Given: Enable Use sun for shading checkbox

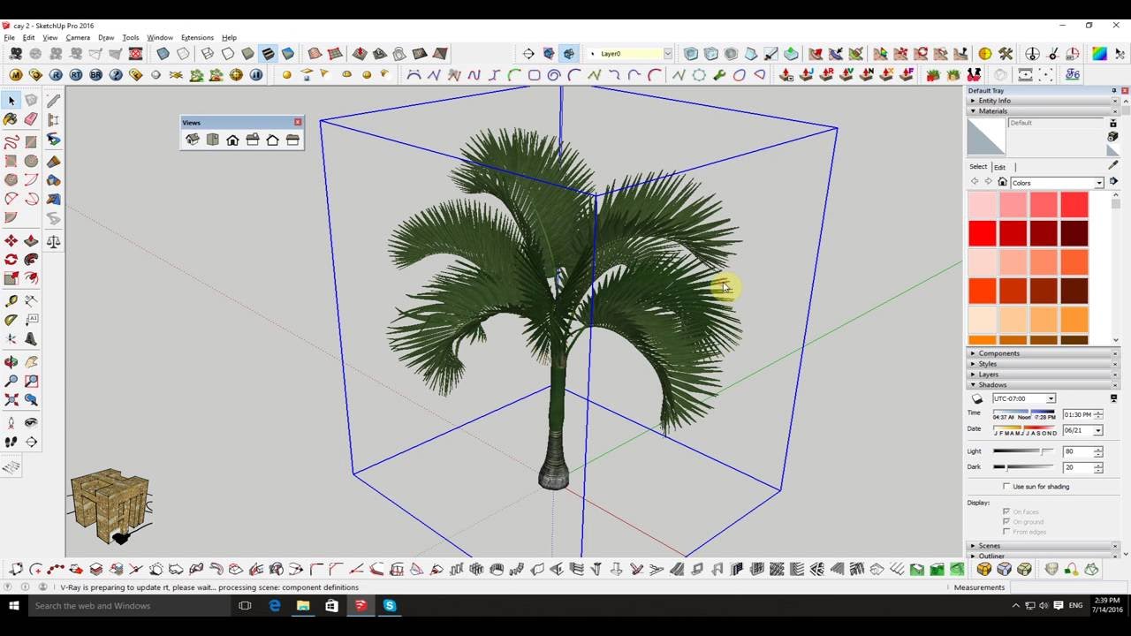Looking at the screenshot, I should coord(1006,487).
